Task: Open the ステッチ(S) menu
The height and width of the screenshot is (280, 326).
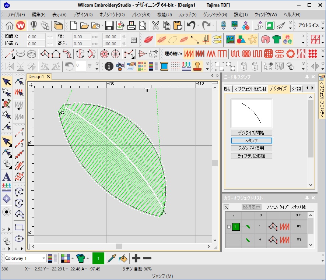Action: pyautogui.click(x=187, y=15)
